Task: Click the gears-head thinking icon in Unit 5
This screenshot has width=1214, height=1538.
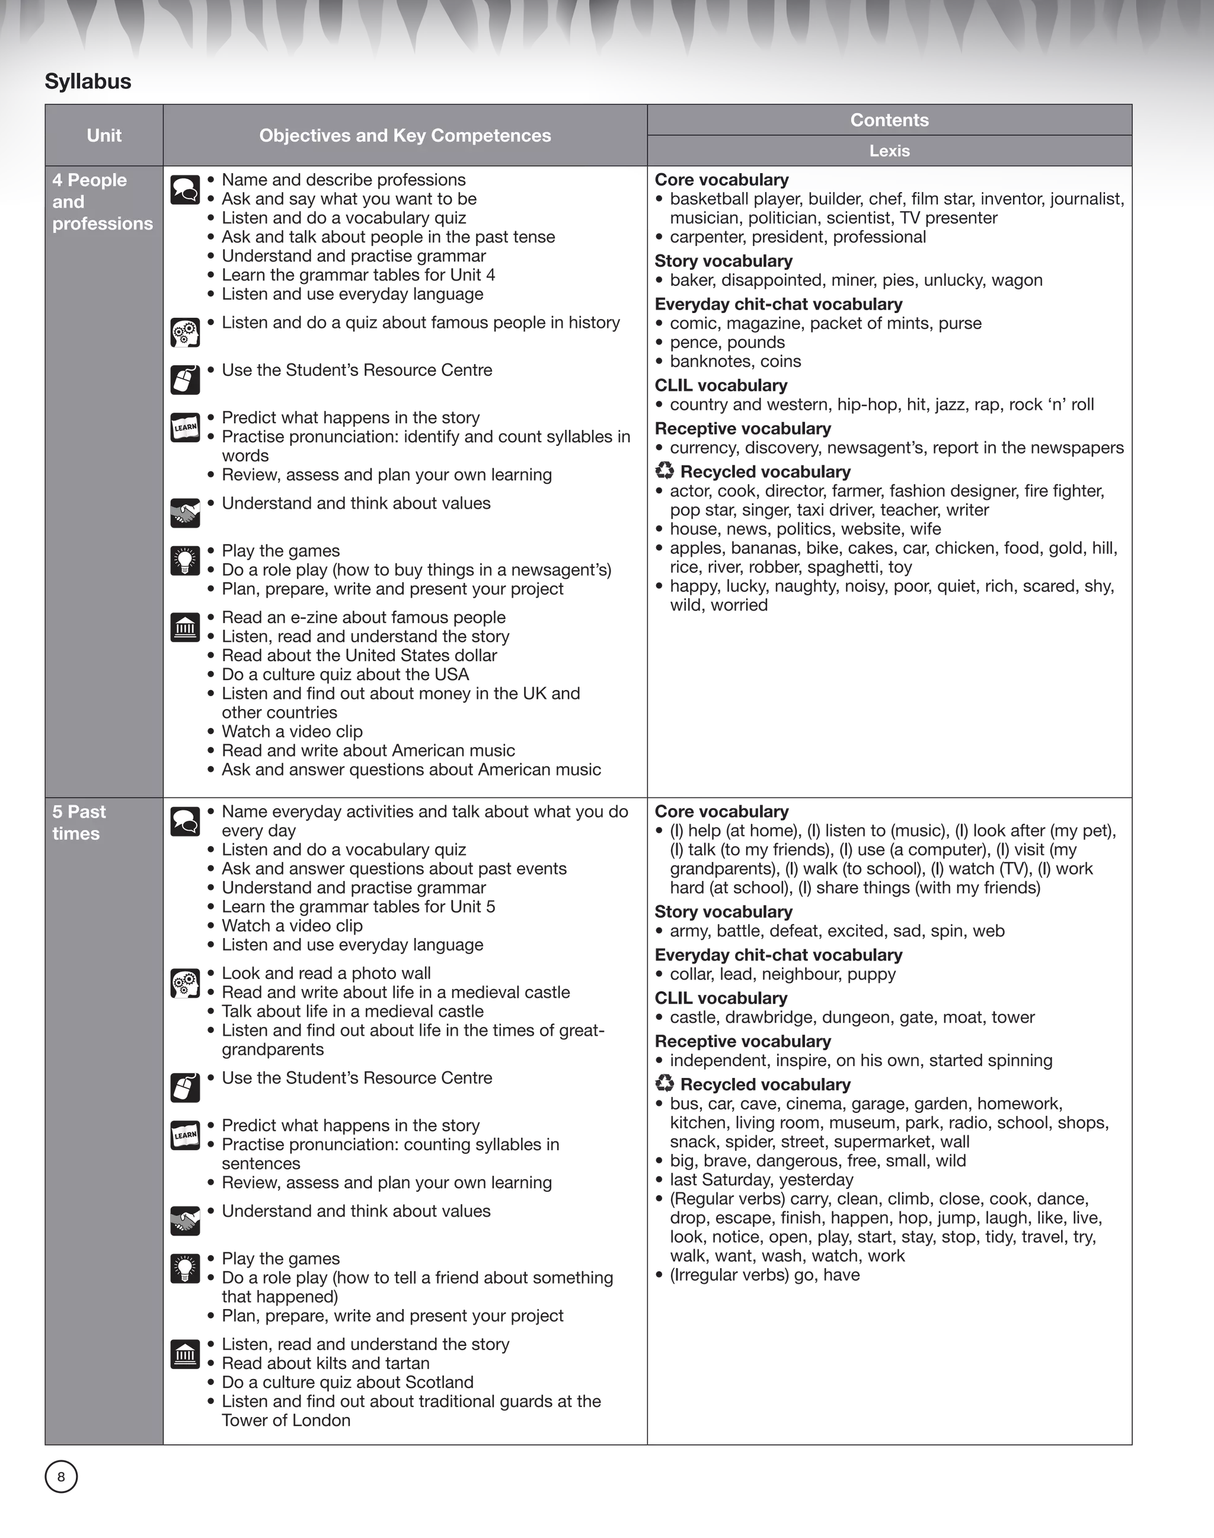Action: [x=186, y=984]
